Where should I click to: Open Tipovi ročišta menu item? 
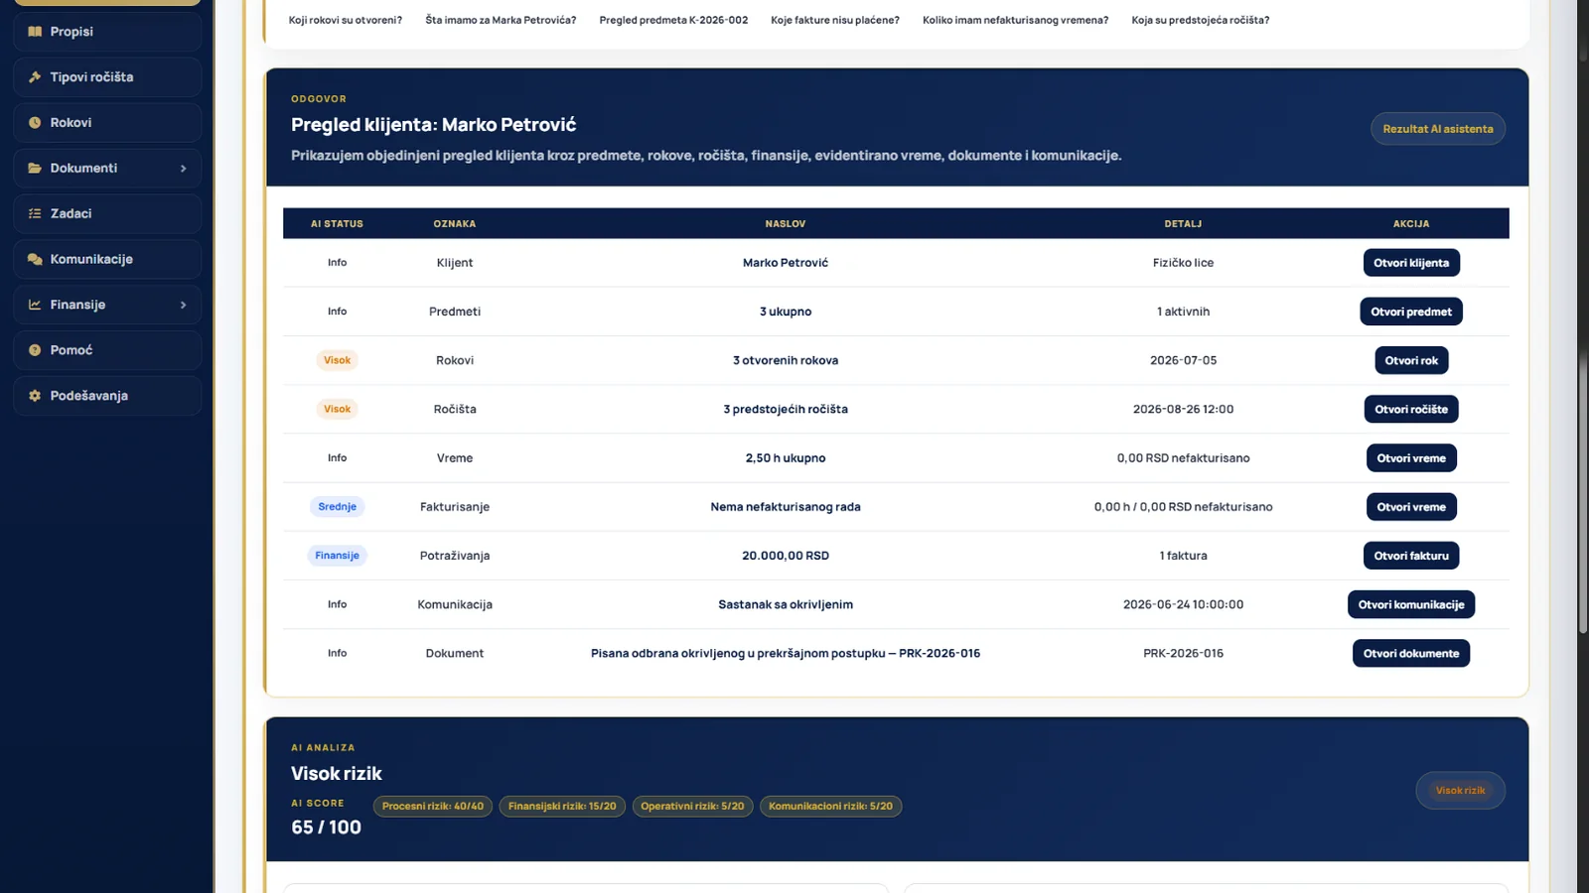107,77
